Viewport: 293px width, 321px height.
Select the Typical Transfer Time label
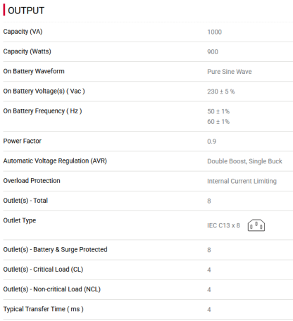pyautogui.click(x=44, y=309)
